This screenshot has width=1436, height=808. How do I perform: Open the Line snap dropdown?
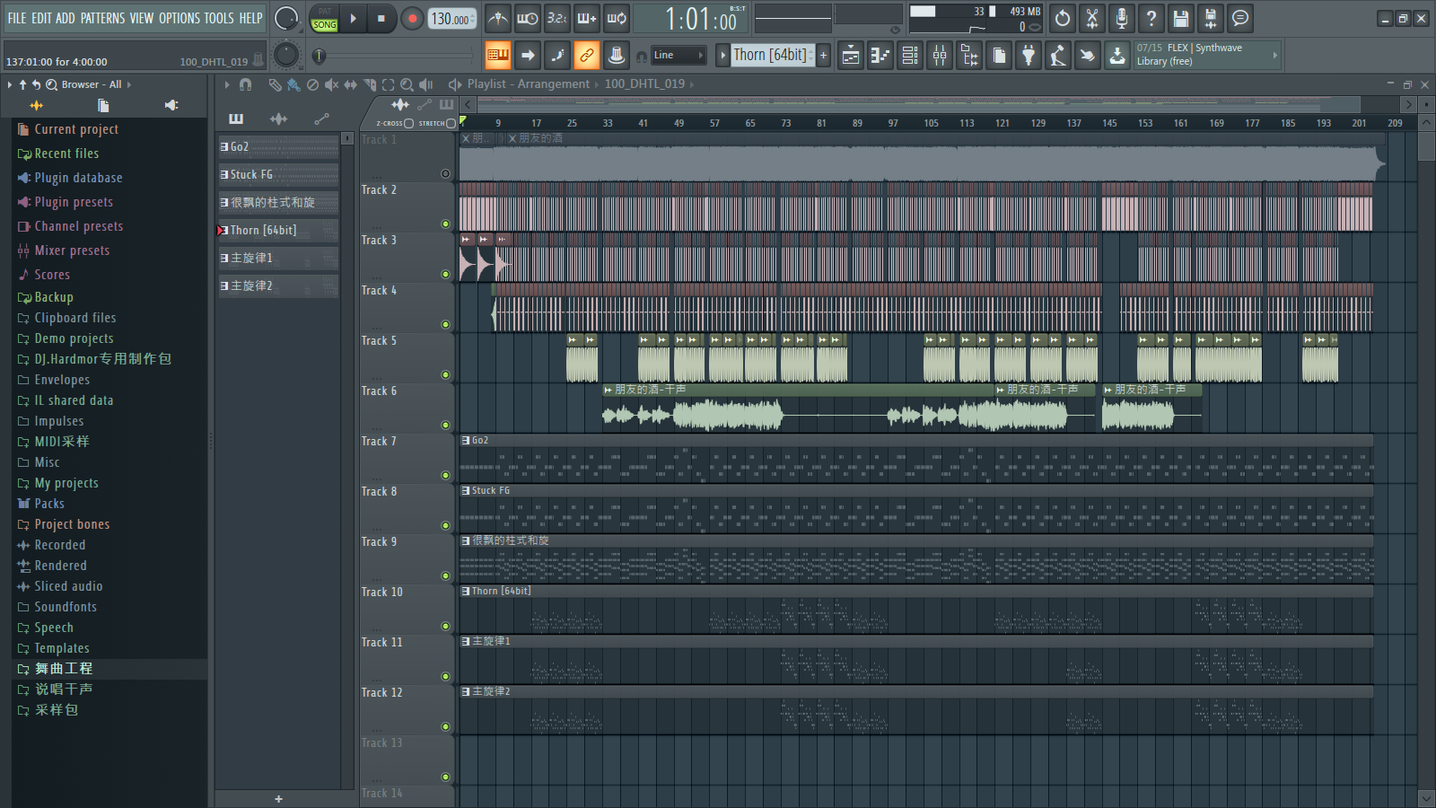click(x=678, y=56)
